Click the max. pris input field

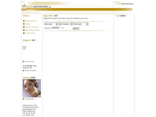click(x=57, y=28)
